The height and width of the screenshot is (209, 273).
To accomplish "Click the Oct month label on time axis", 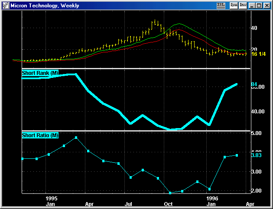I will [x=169, y=204].
